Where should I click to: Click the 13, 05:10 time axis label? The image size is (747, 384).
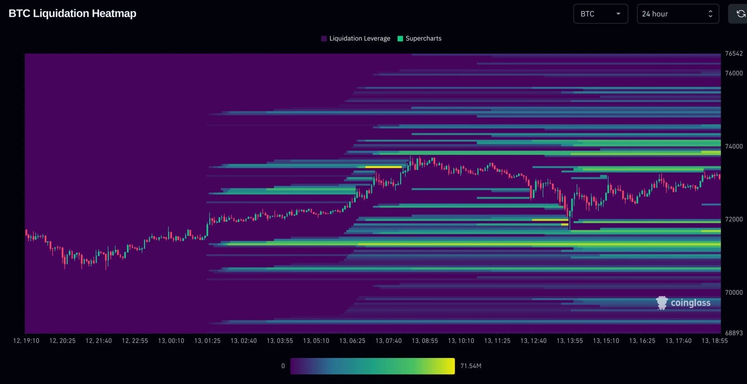tap(316, 341)
